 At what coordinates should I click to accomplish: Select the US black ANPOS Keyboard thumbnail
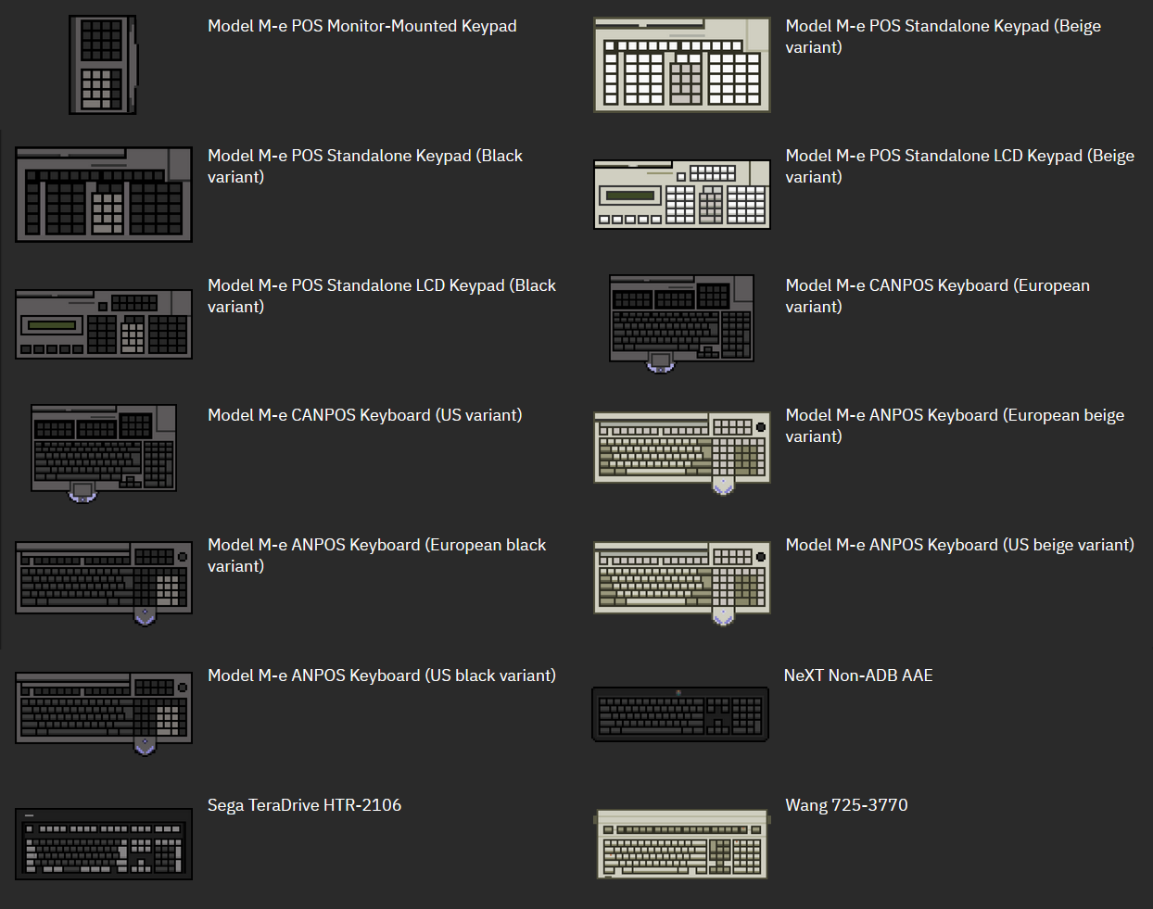pyautogui.click(x=103, y=709)
